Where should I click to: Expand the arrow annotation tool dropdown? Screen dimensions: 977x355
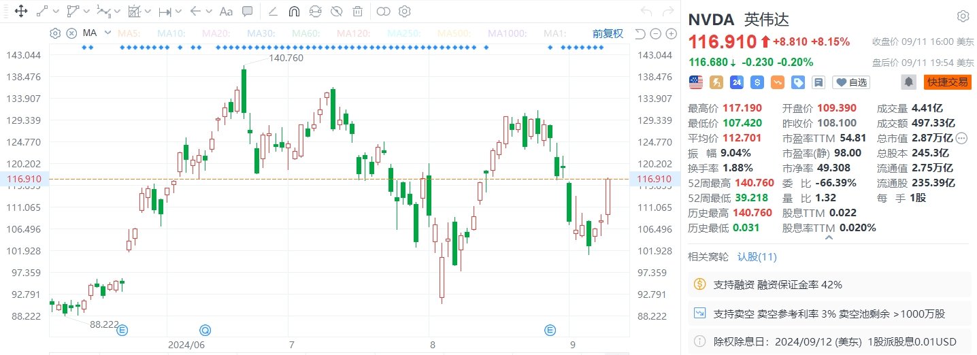point(208,12)
